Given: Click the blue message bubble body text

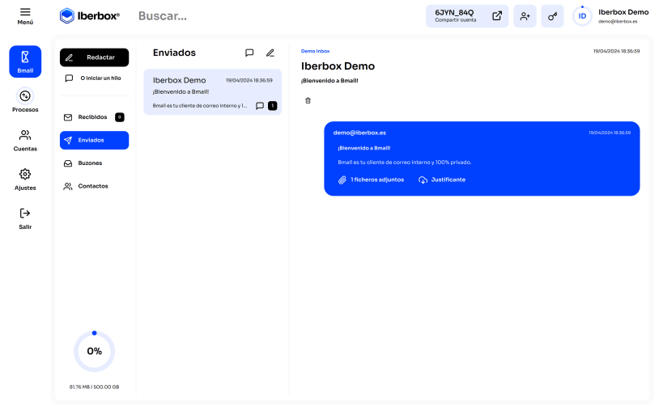Looking at the screenshot, I should pyautogui.click(x=404, y=163).
